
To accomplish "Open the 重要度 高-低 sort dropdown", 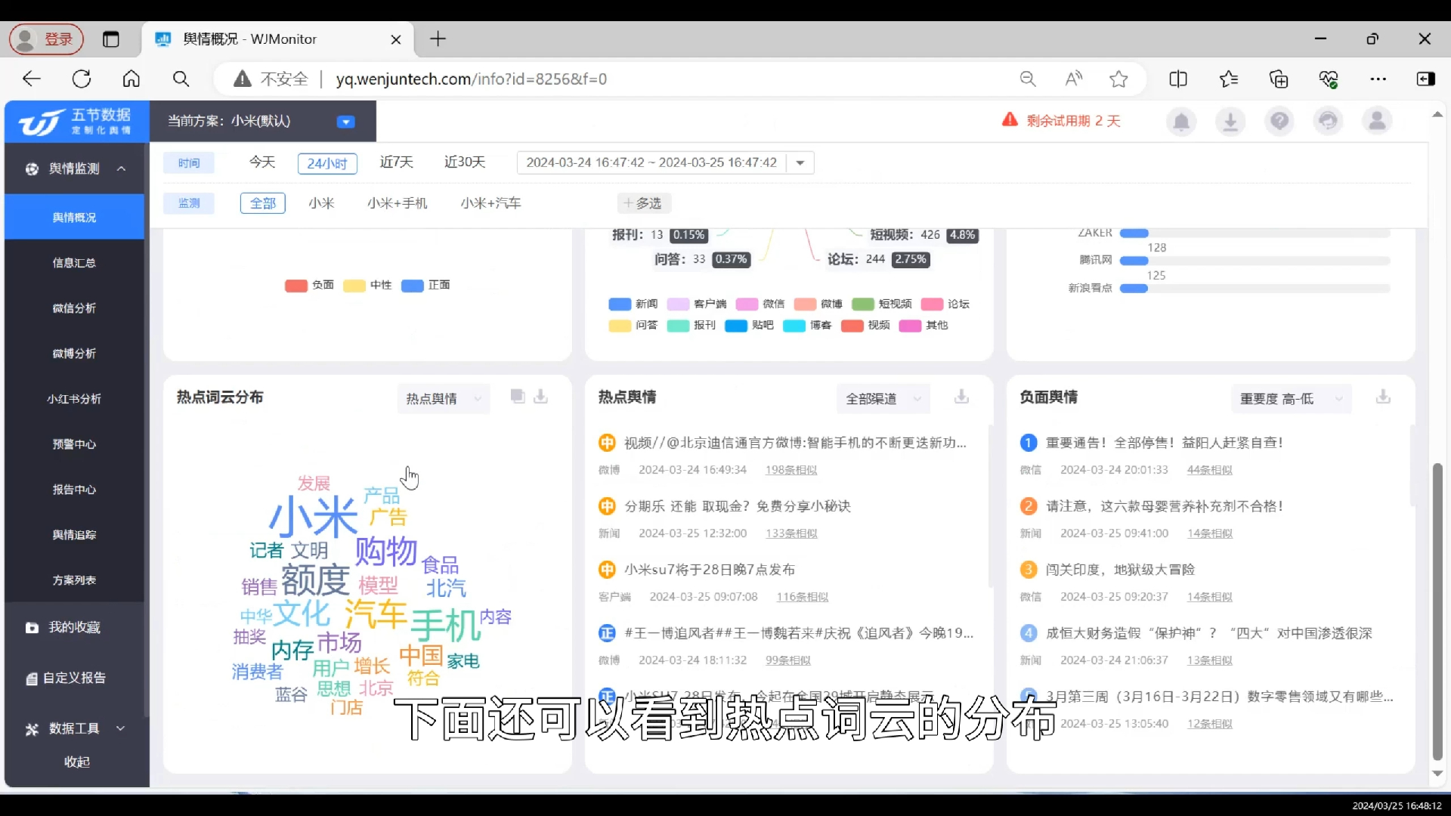I will [x=1291, y=398].
